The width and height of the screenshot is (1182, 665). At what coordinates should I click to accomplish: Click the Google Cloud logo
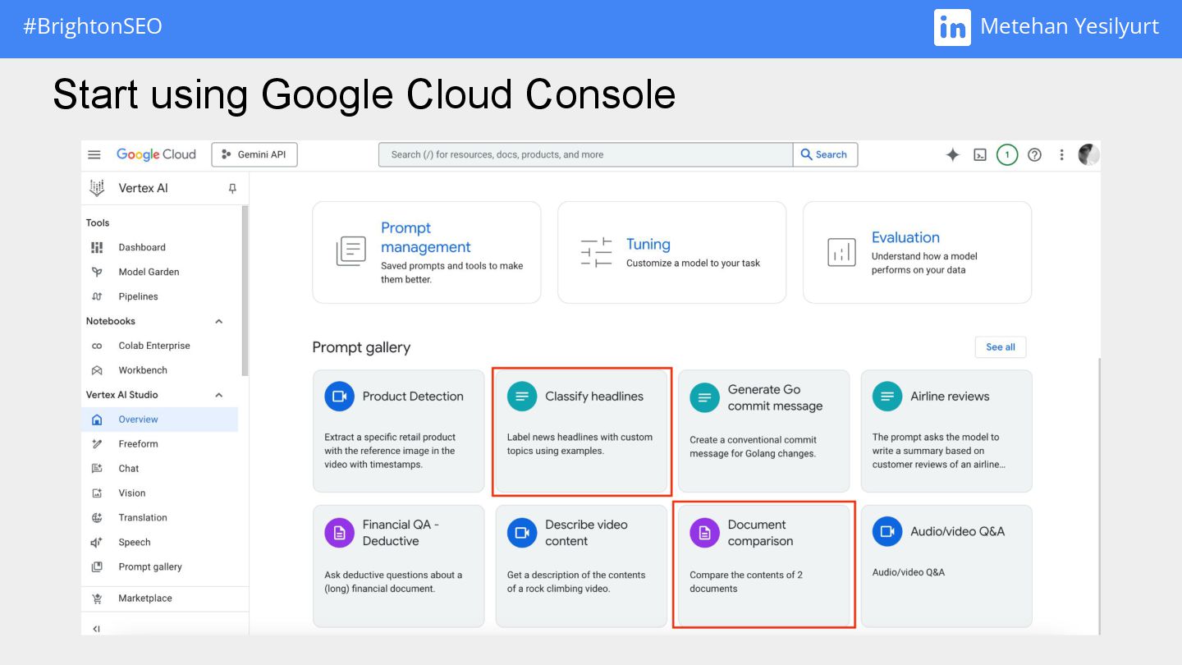click(x=156, y=154)
